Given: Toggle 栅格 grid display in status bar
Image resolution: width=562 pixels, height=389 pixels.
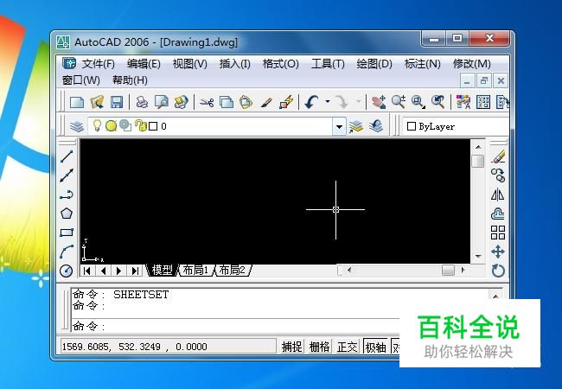Looking at the screenshot, I should point(319,347).
